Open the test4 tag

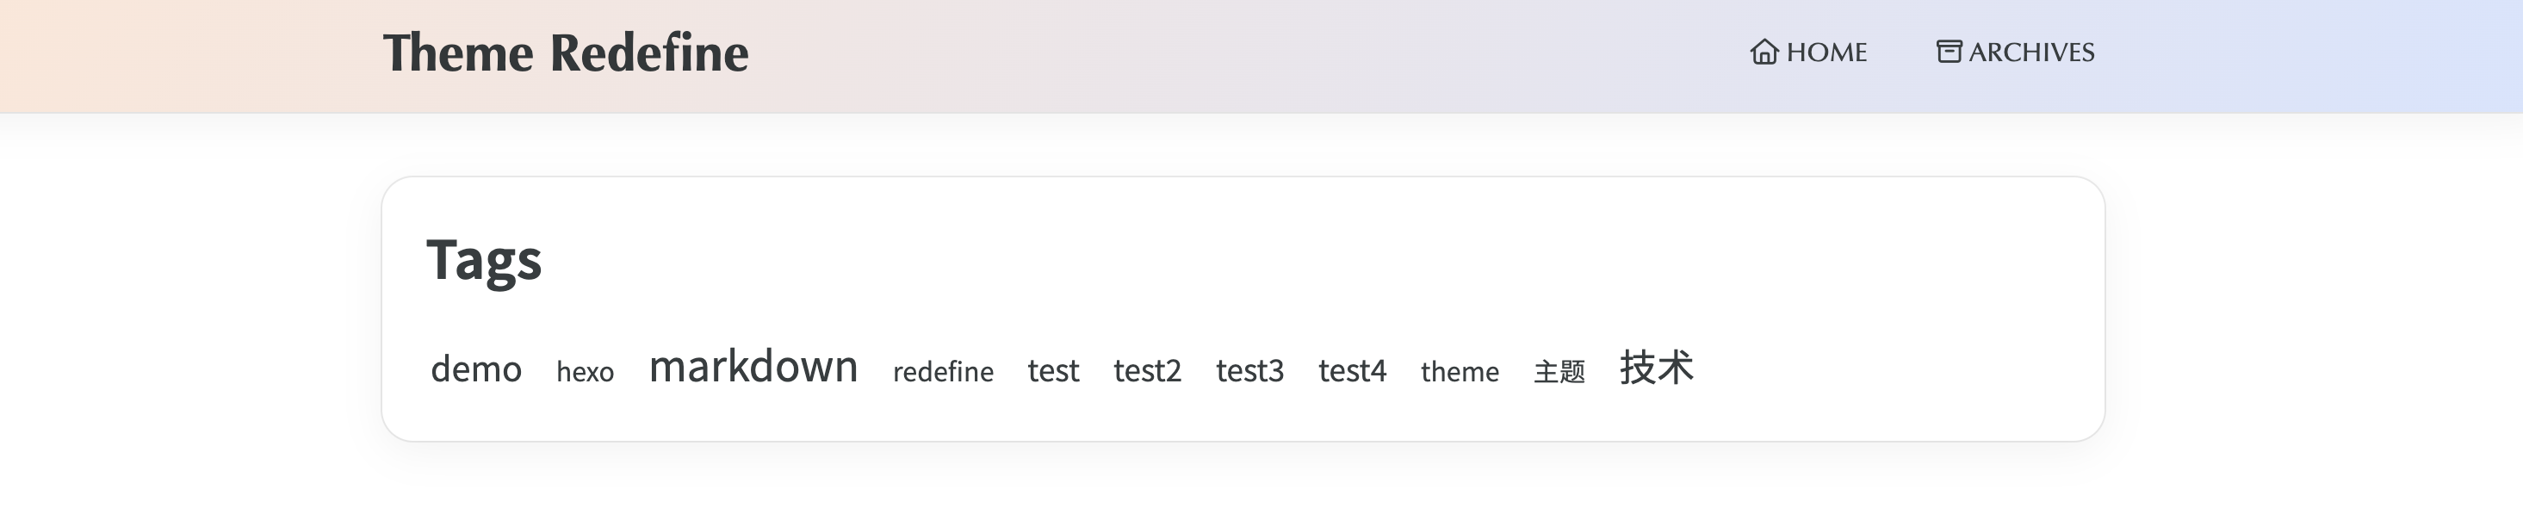(x=1352, y=371)
